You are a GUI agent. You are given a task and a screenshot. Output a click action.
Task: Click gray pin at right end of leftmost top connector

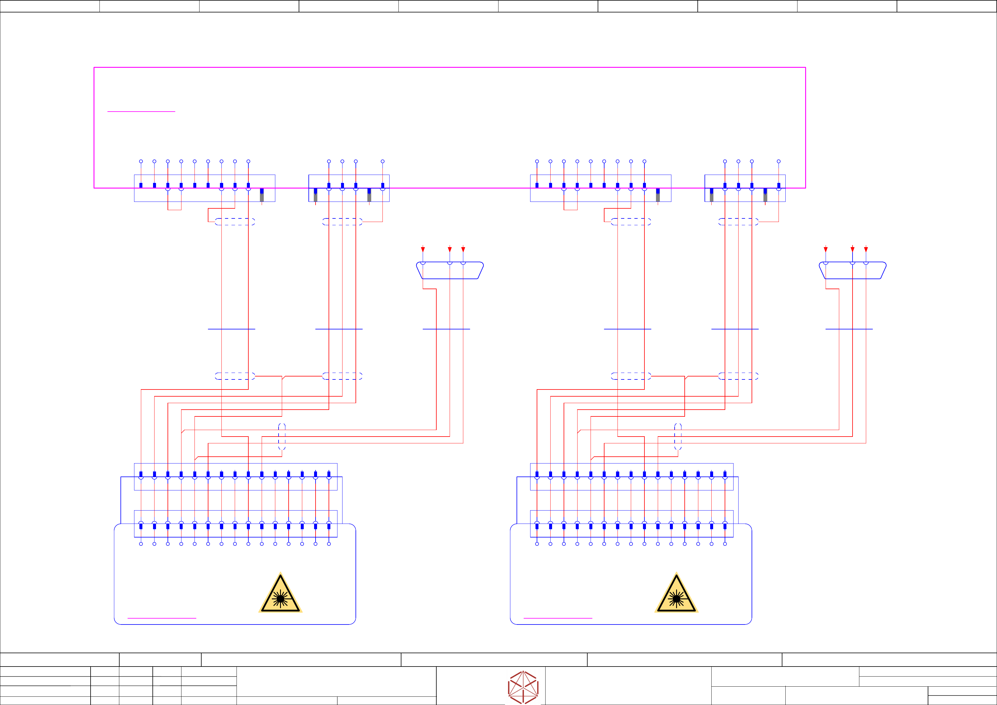(x=262, y=197)
